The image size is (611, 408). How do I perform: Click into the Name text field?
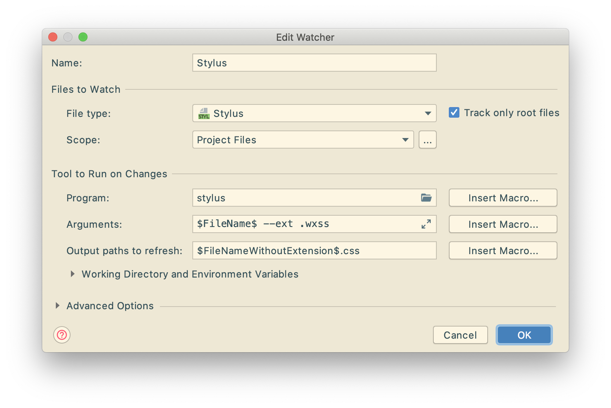(314, 63)
